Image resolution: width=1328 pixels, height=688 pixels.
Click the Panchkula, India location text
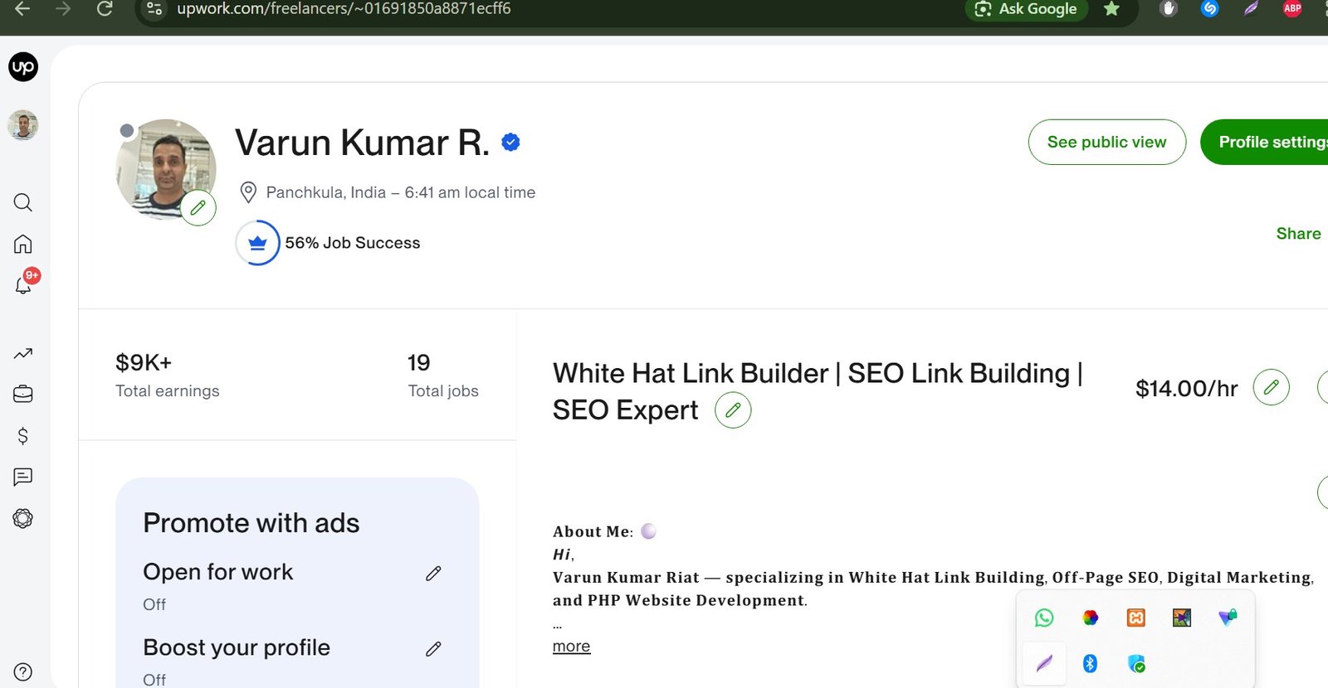(x=325, y=192)
